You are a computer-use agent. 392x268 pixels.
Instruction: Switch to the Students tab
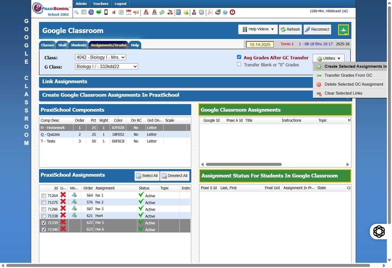pyautogui.click(x=79, y=45)
